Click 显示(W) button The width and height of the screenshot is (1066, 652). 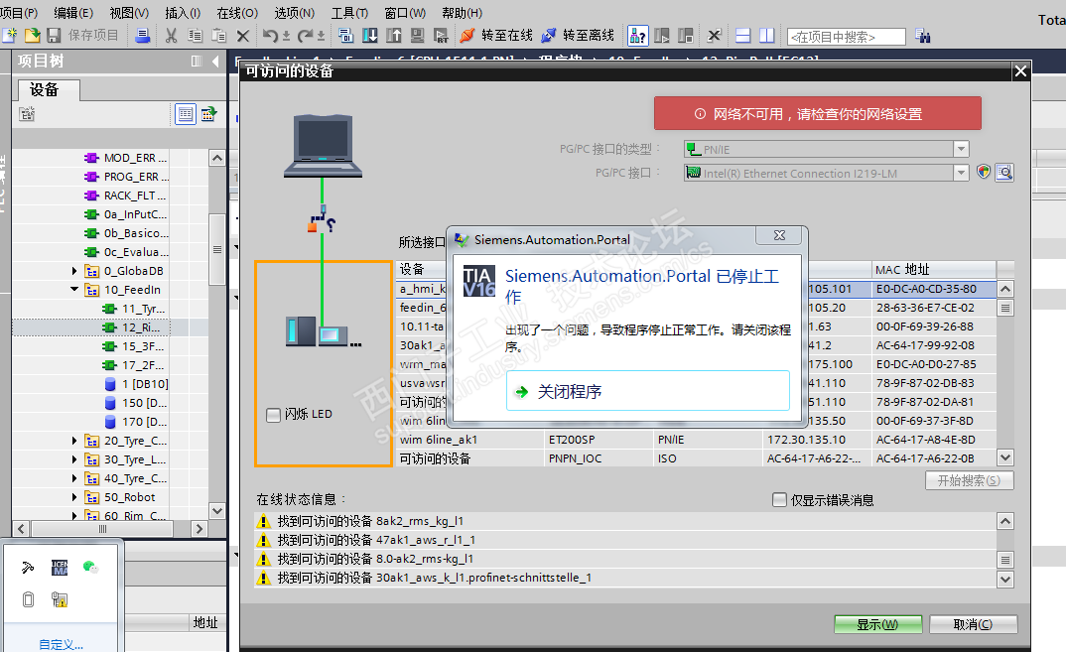(877, 624)
